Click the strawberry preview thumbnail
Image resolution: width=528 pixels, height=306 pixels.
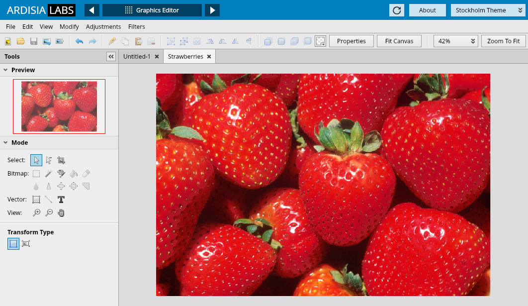[x=59, y=106]
